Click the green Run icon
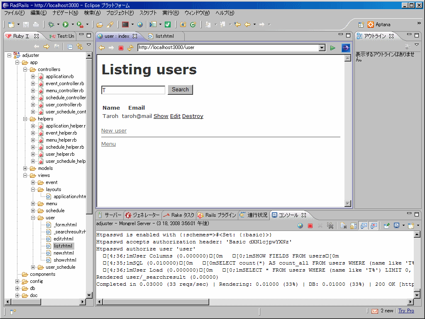The width and height of the screenshot is (425, 319). 66,25
